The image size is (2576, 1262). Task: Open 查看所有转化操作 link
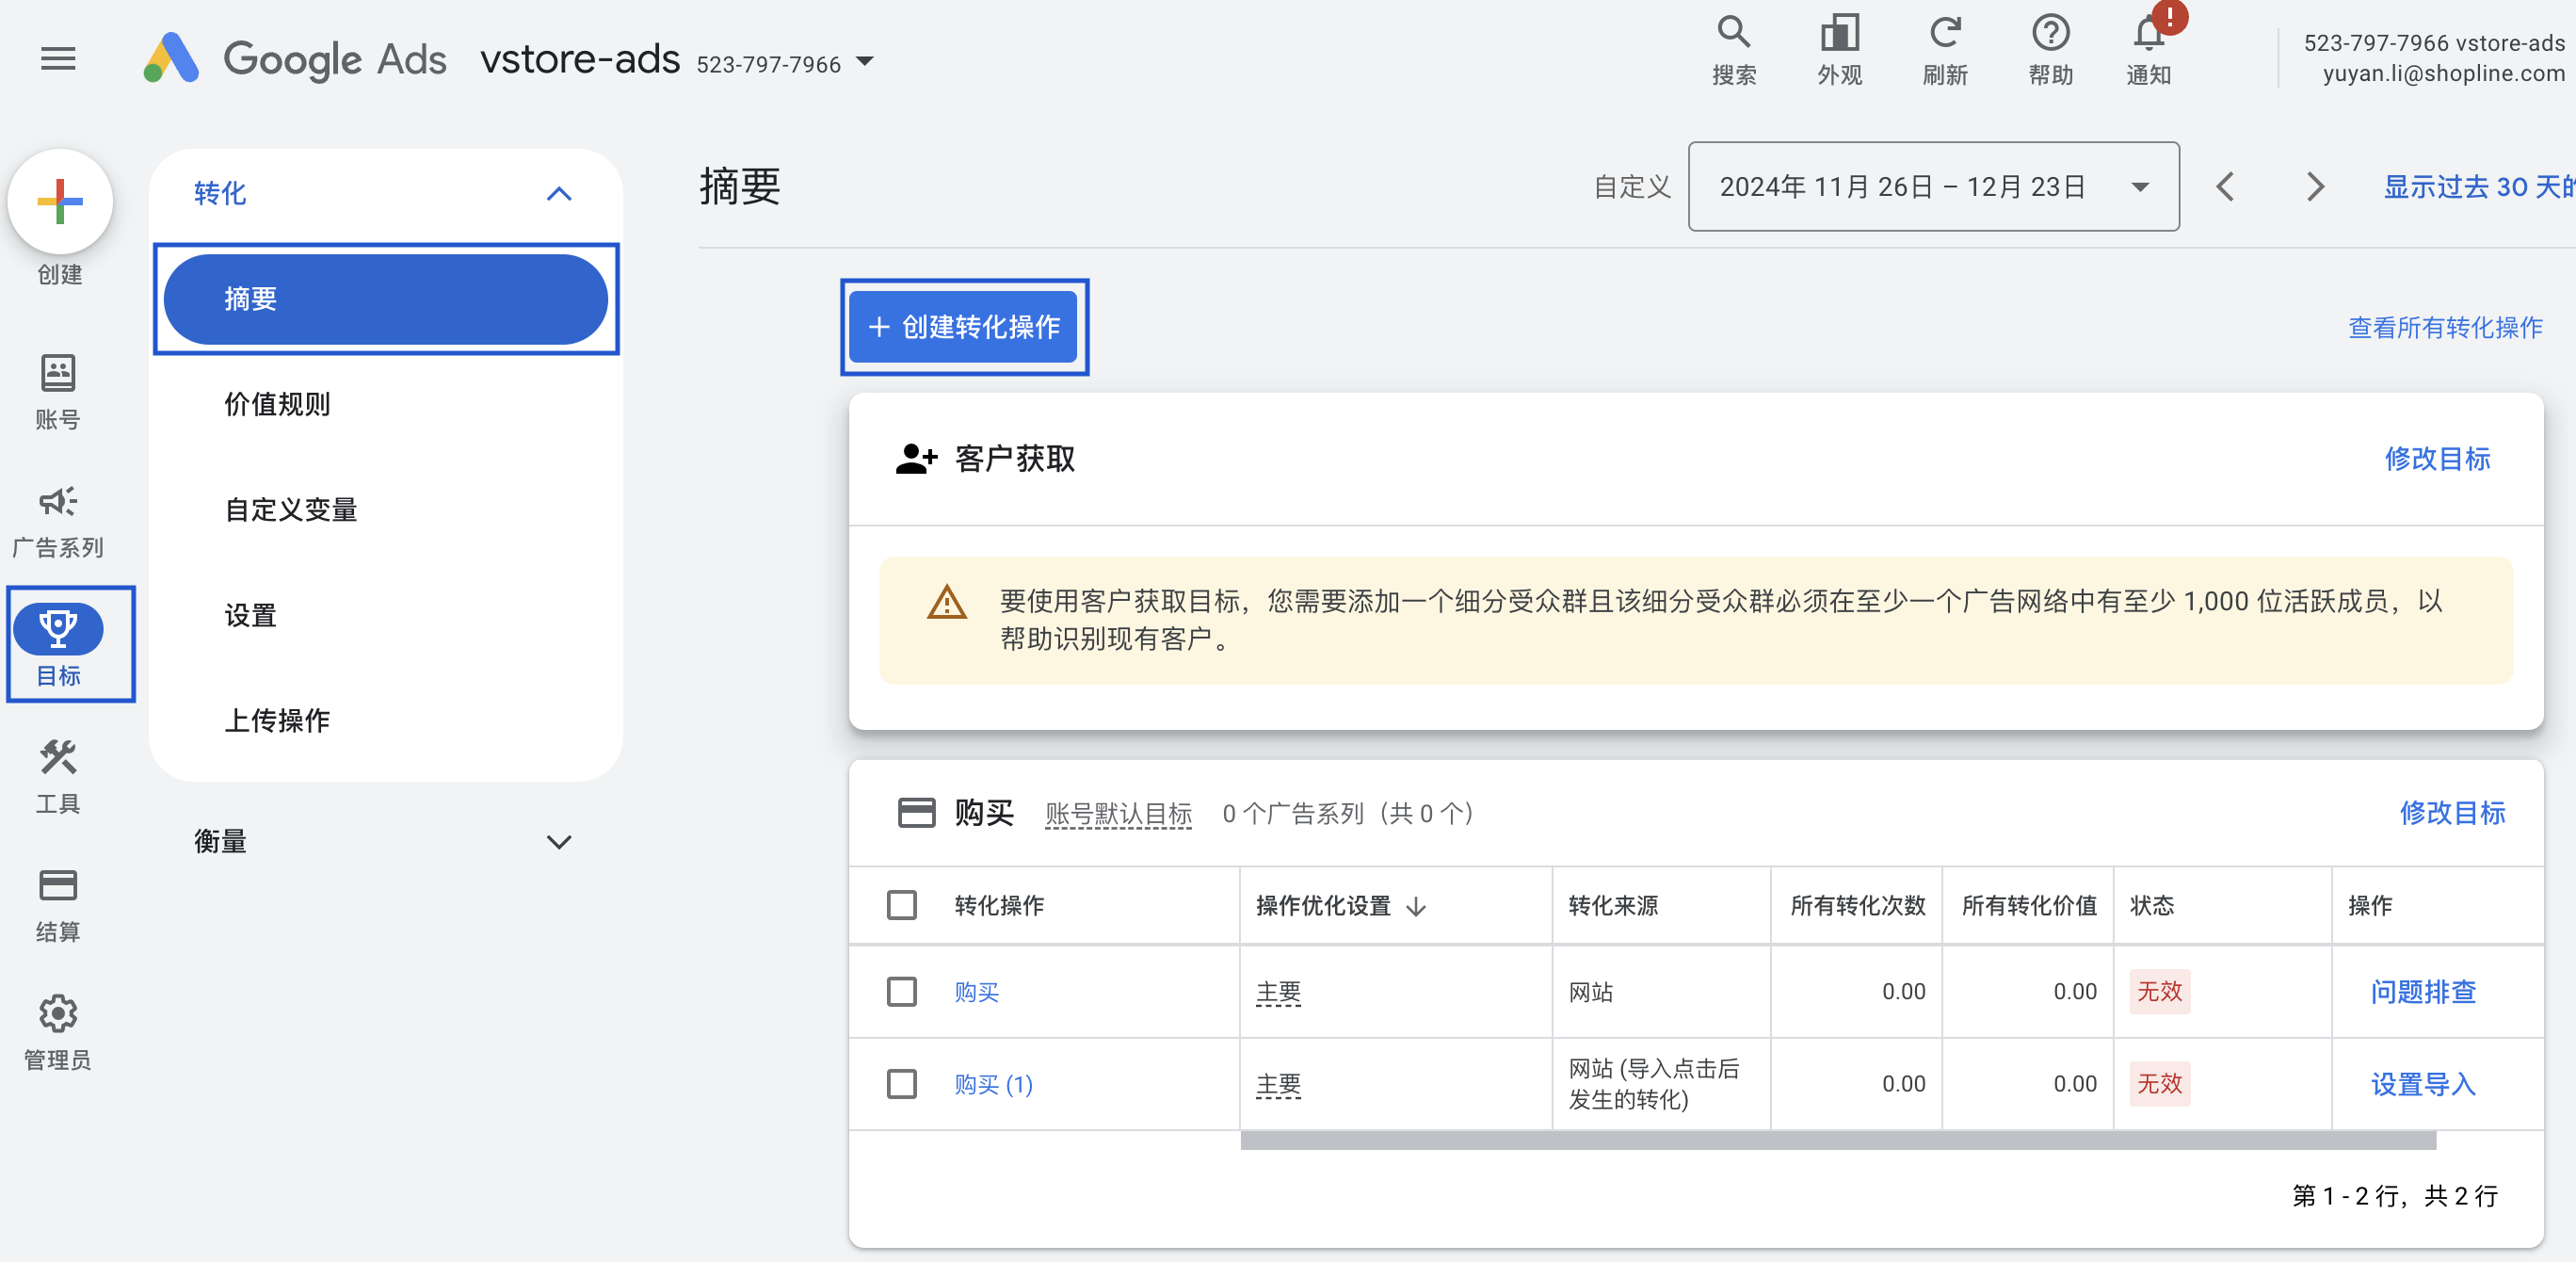tap(2444, 327)
